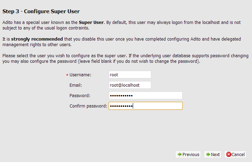The width and height of the screenshot is (252, 163).
Task: Click the green right arrow icon on Next
Action: pyautogui.click(x=208, y=154)
